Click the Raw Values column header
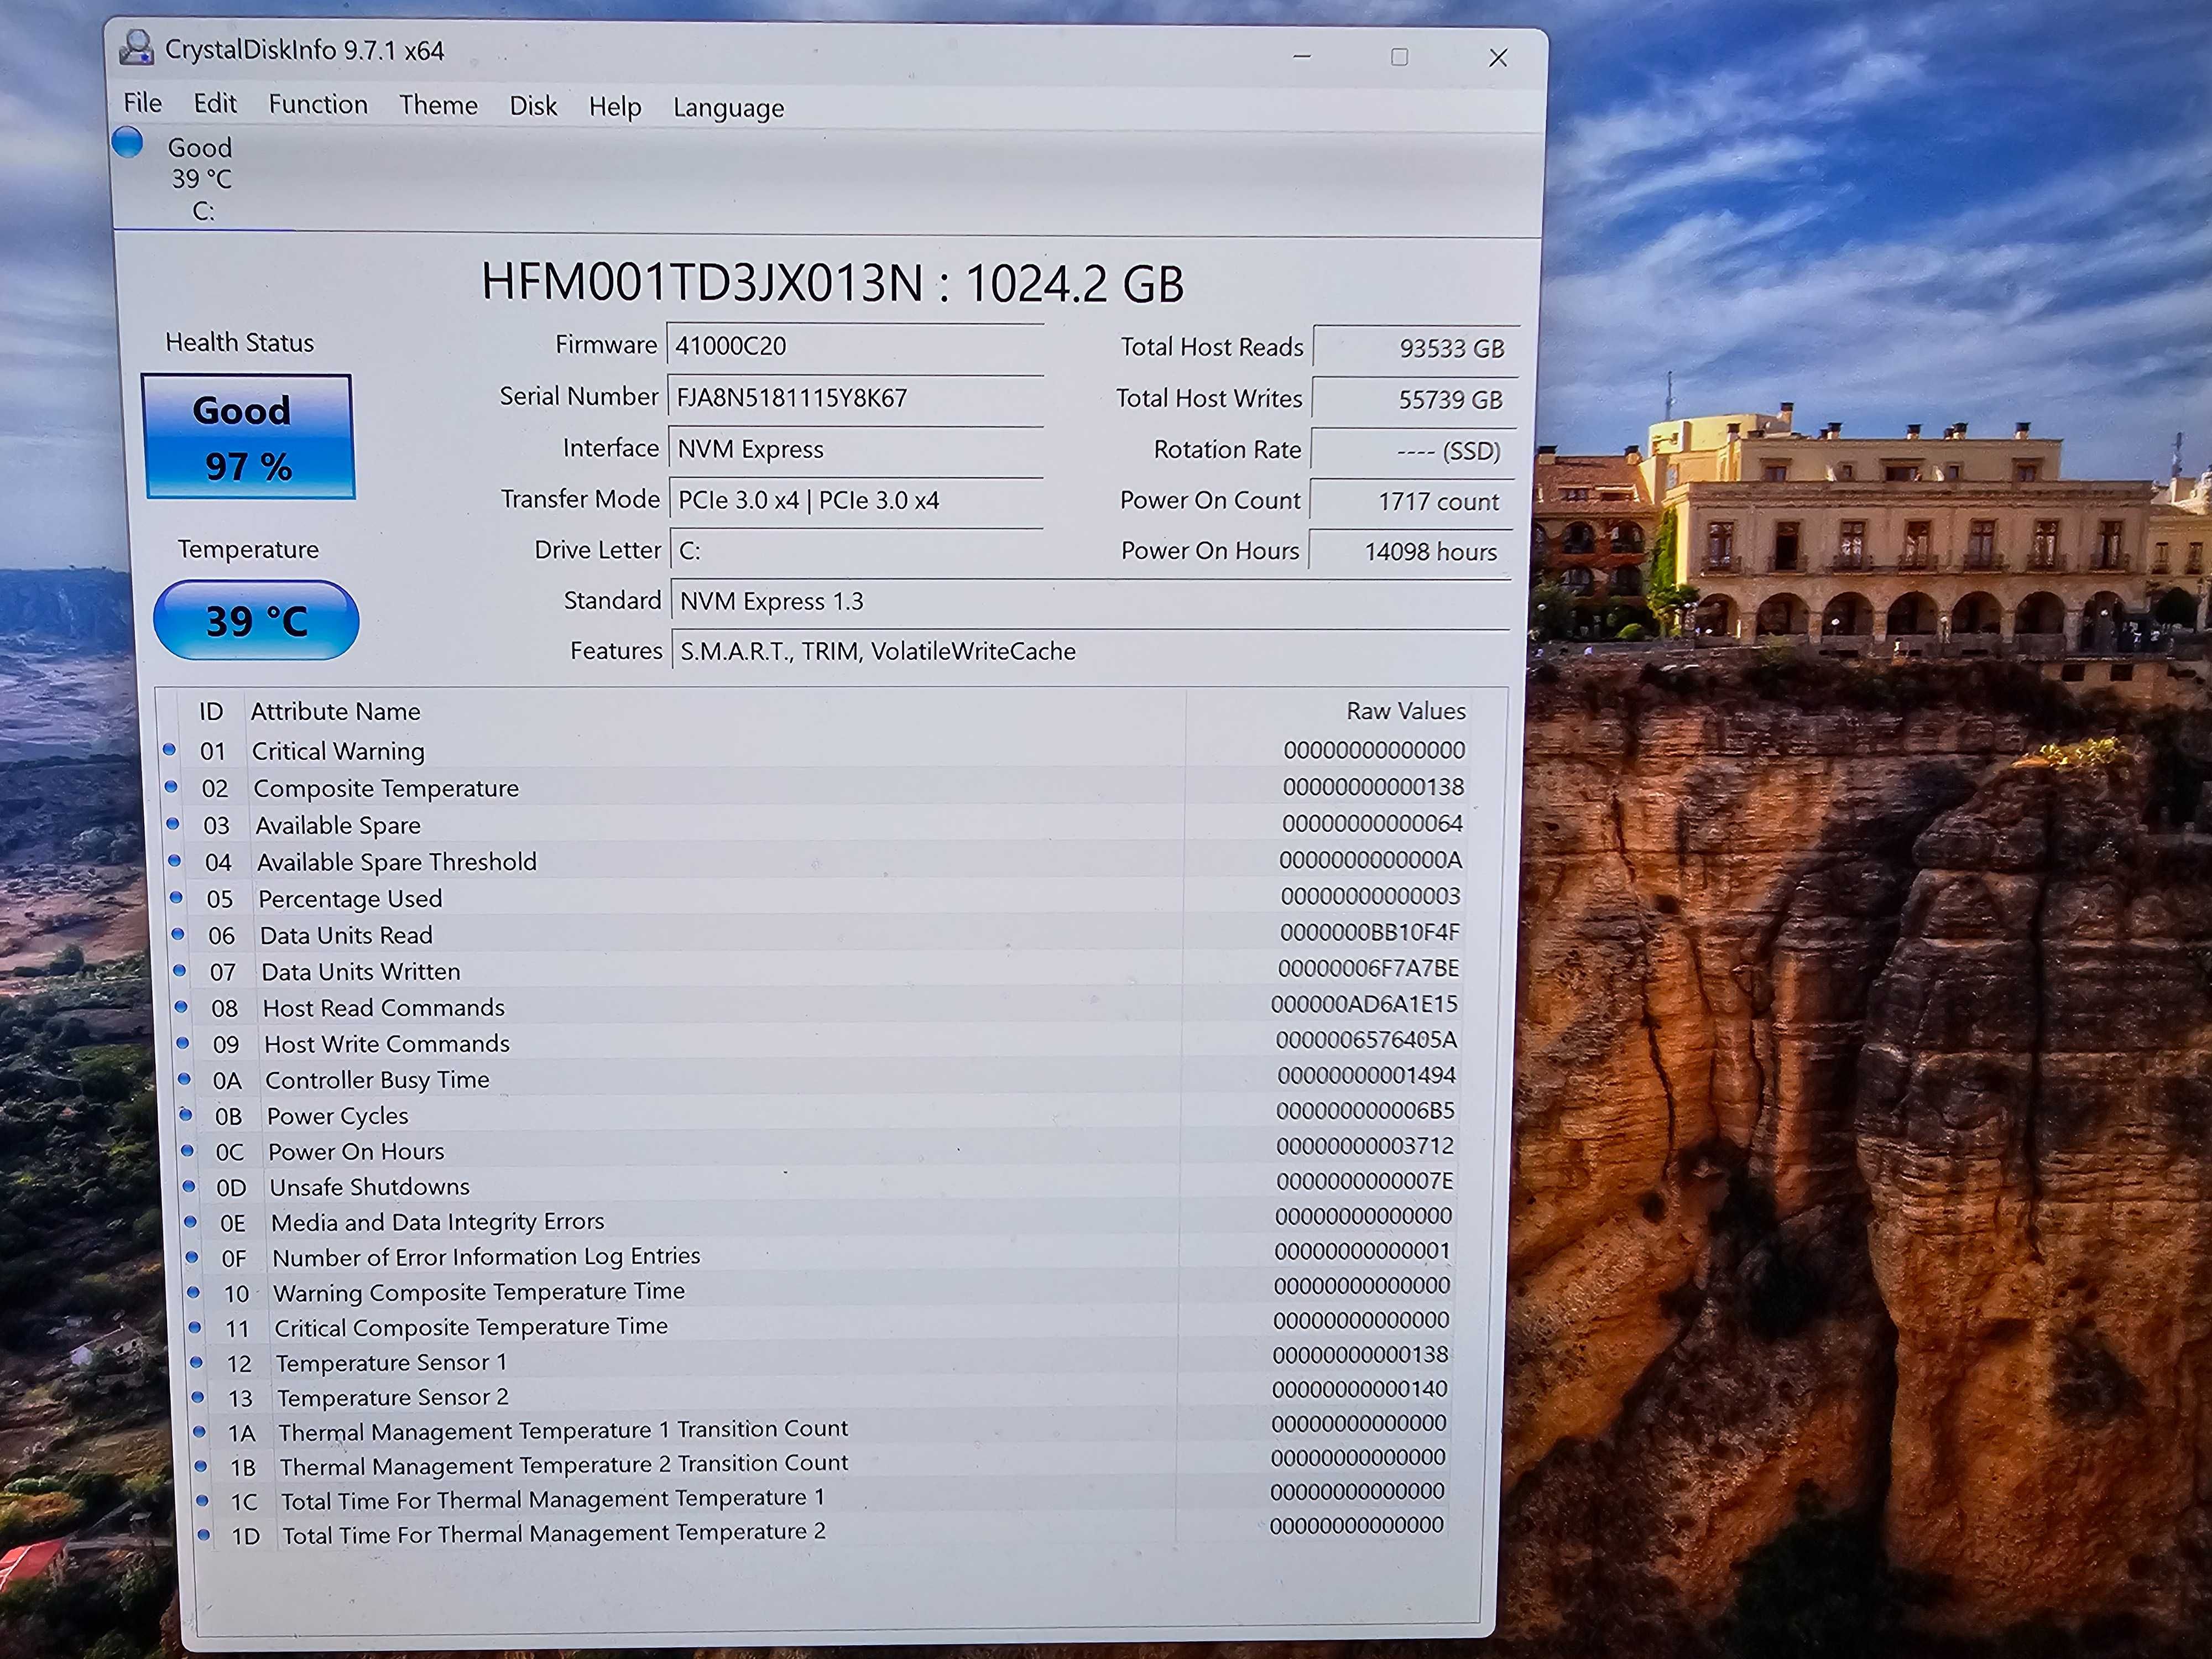 pyautogui.click(x=1405, y=711)
